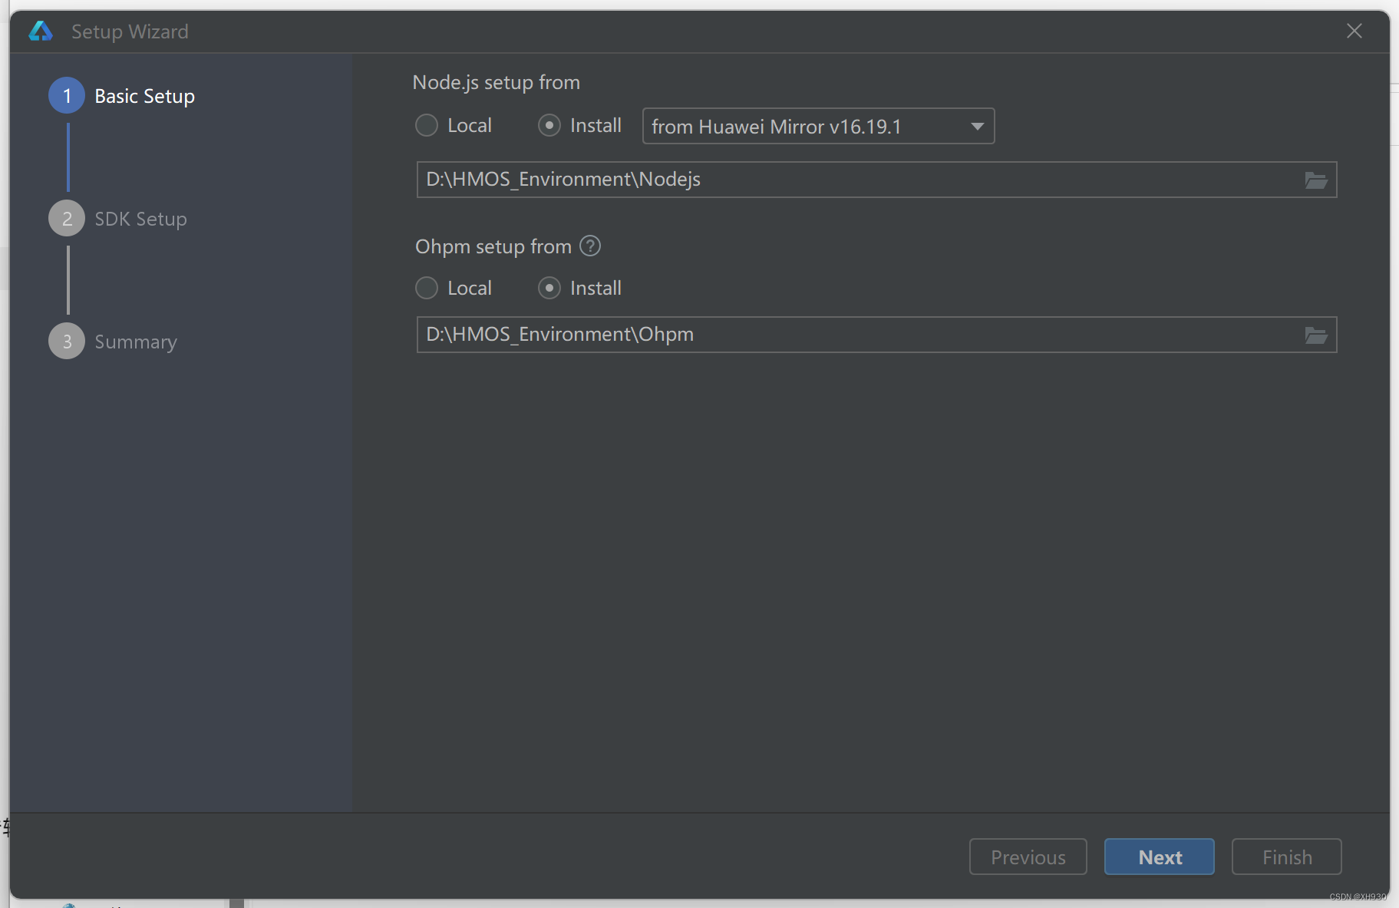This screenshot has width=1399, height=908.
Task: Close the Setup Wizard dialog
Action: (1354, 31)
